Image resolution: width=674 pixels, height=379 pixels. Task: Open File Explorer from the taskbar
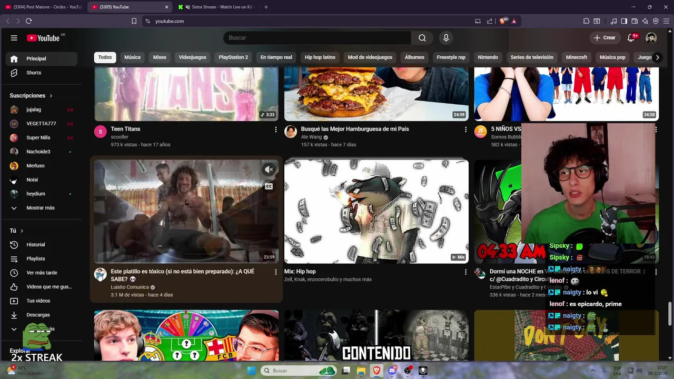click(x=361, y=371)
